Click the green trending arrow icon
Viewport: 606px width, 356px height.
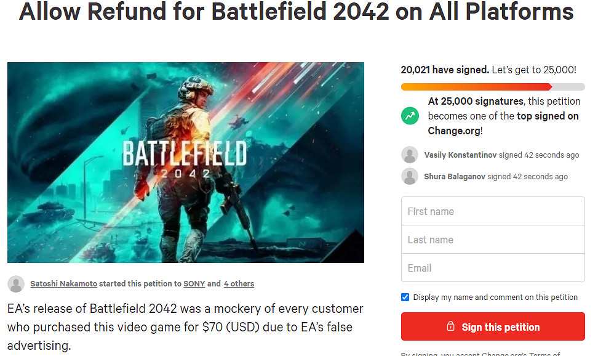tap(410, 116)
